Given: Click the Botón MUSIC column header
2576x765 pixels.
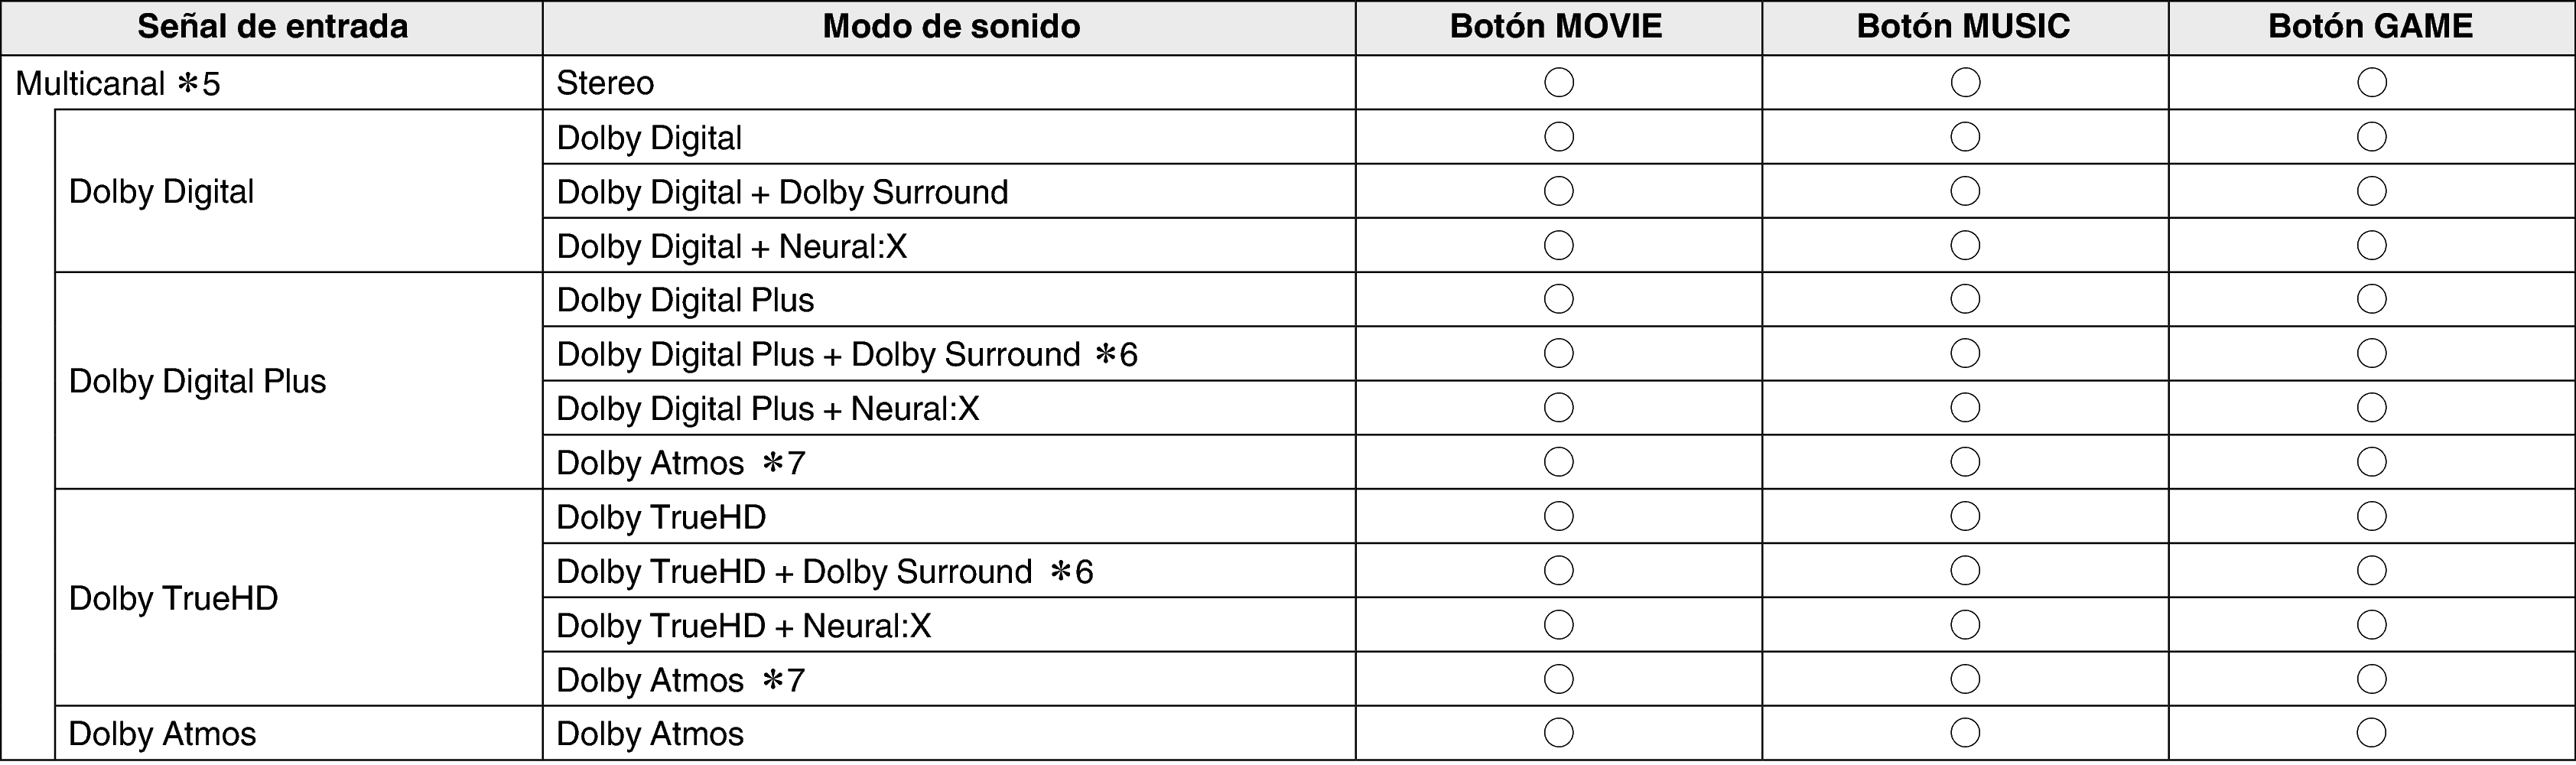Looking at the screenshot, I should pos(1963,27).
